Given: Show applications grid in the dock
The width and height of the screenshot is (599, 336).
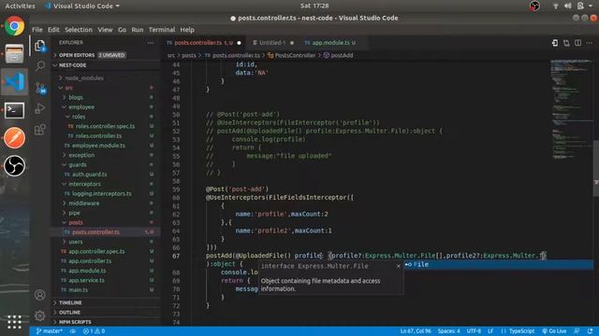Looking at the screenshot, I should click(x=15, y=321).
